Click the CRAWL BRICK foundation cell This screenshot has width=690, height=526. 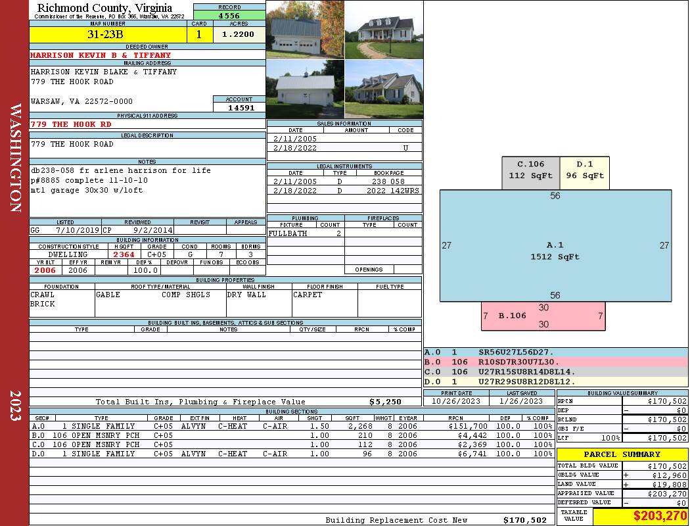62,303
